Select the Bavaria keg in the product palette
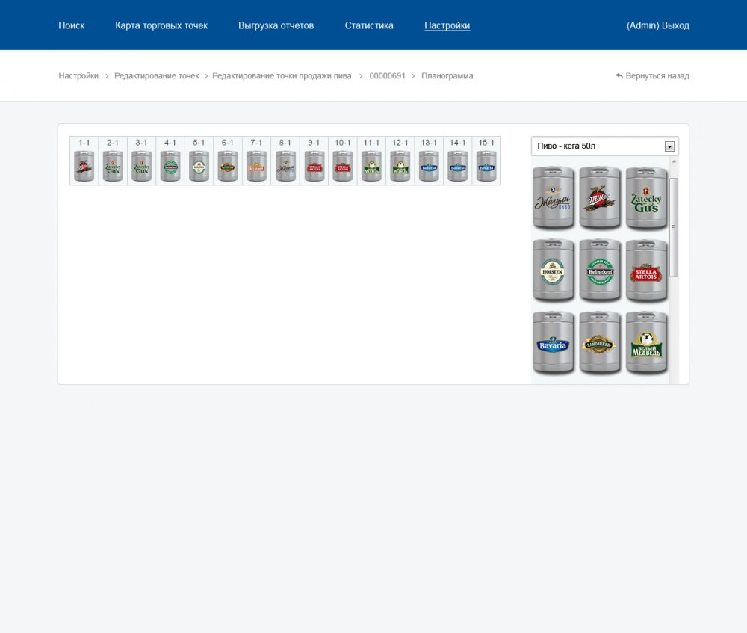Screen dimensions: 747x633 [553, 343]
